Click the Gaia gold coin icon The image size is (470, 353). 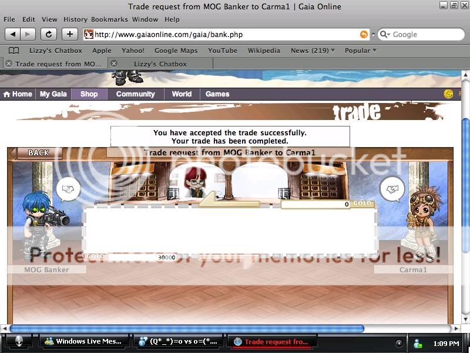[x=449, y=94]
